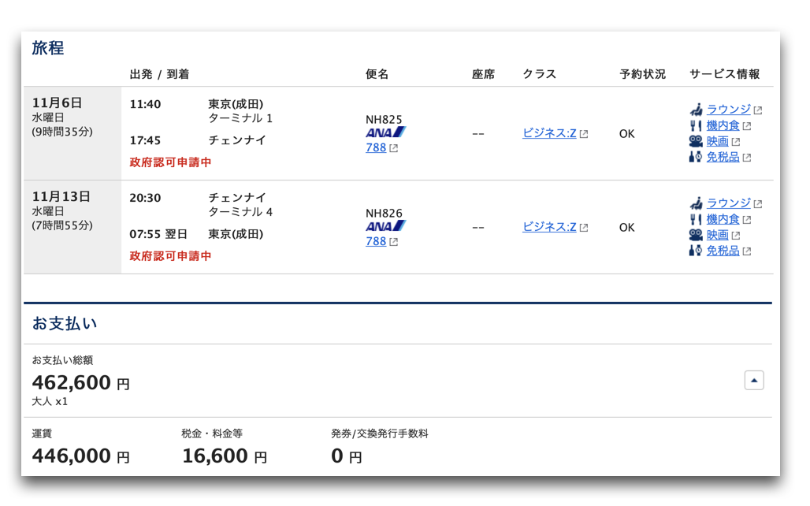Image resolution: width=810 pixels, height=506 pixels.
Task: Click movie camera icon for NH825
Action: (x=696, y=141)
